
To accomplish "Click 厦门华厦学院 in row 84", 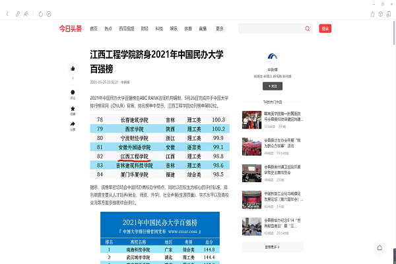I will click(135, 174).
